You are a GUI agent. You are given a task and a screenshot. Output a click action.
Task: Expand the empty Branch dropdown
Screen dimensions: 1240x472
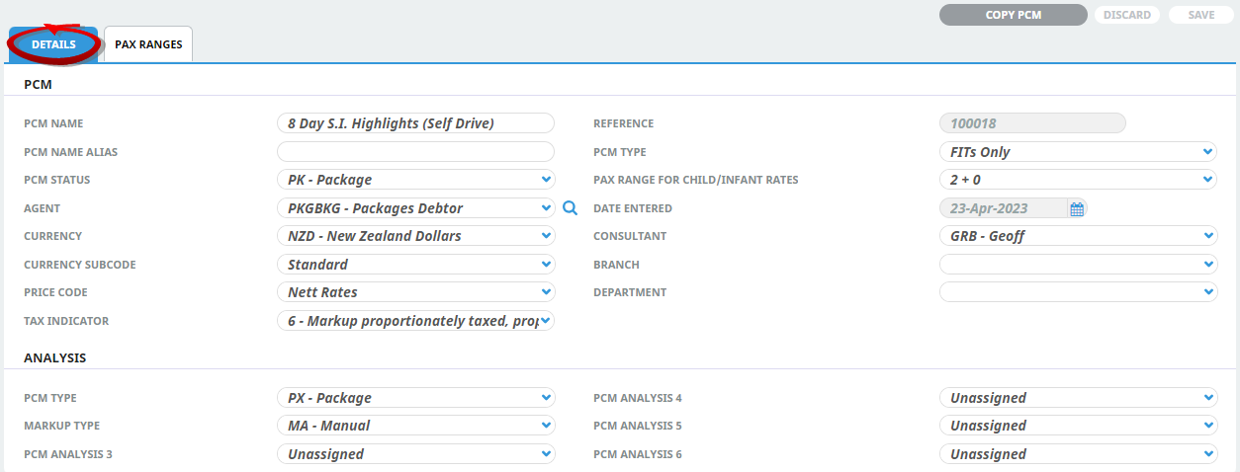pos(1077,265)
